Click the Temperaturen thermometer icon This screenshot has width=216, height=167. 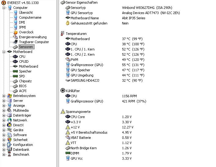pos(63,34)
